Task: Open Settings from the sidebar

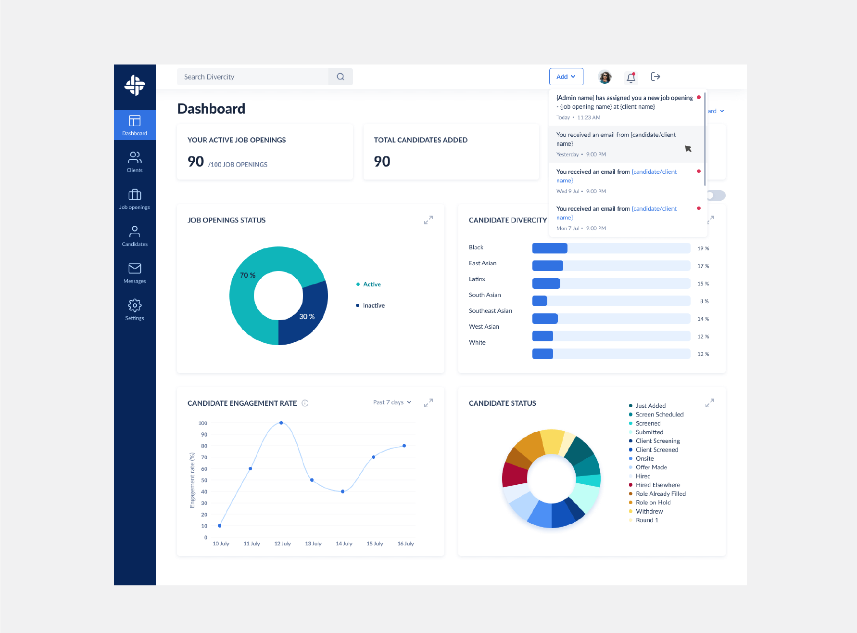Action: [135, 310]
